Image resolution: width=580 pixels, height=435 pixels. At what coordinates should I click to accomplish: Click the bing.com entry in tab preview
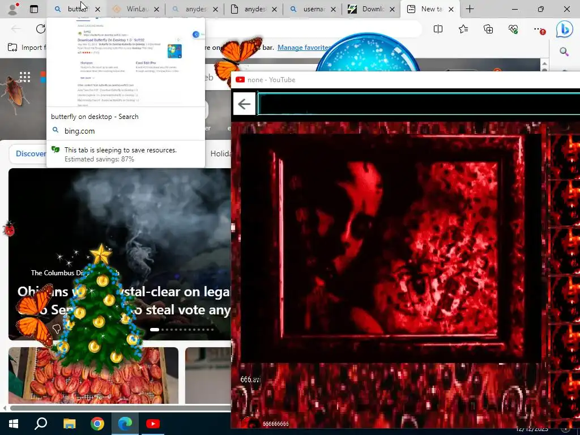pos(79,131)
